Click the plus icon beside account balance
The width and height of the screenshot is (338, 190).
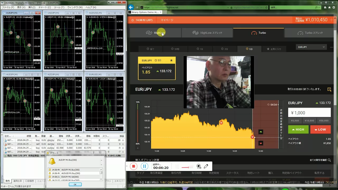(332, 20)
